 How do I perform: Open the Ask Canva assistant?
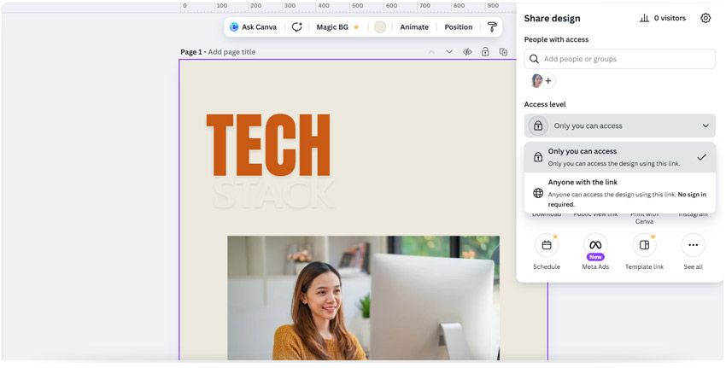coord(254,27)
